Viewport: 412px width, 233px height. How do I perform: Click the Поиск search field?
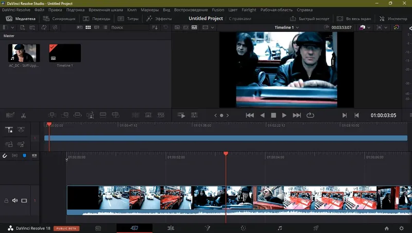129,27
